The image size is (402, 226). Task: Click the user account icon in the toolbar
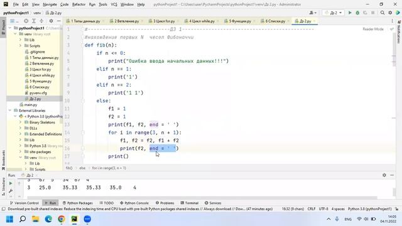(x=313, y=13)
